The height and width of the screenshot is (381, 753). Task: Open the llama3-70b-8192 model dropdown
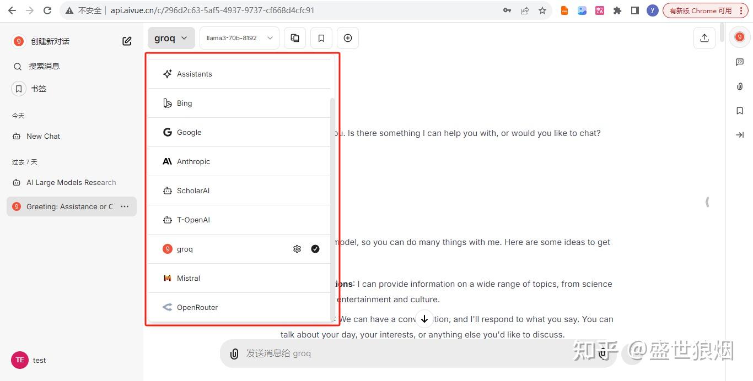pyautogui.click(x=238, y=37)
